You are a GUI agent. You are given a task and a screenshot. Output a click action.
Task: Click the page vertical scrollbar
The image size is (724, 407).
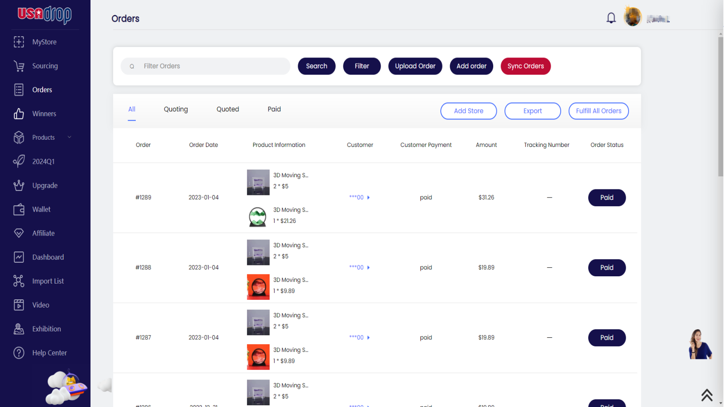[720, 107]
